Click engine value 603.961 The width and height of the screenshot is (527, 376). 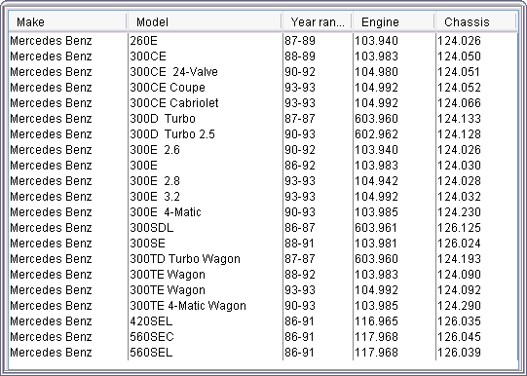(376, 228)
